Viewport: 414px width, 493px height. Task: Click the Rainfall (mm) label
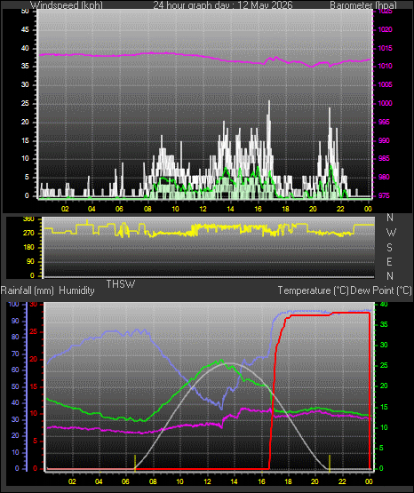(x=27, y=290)
